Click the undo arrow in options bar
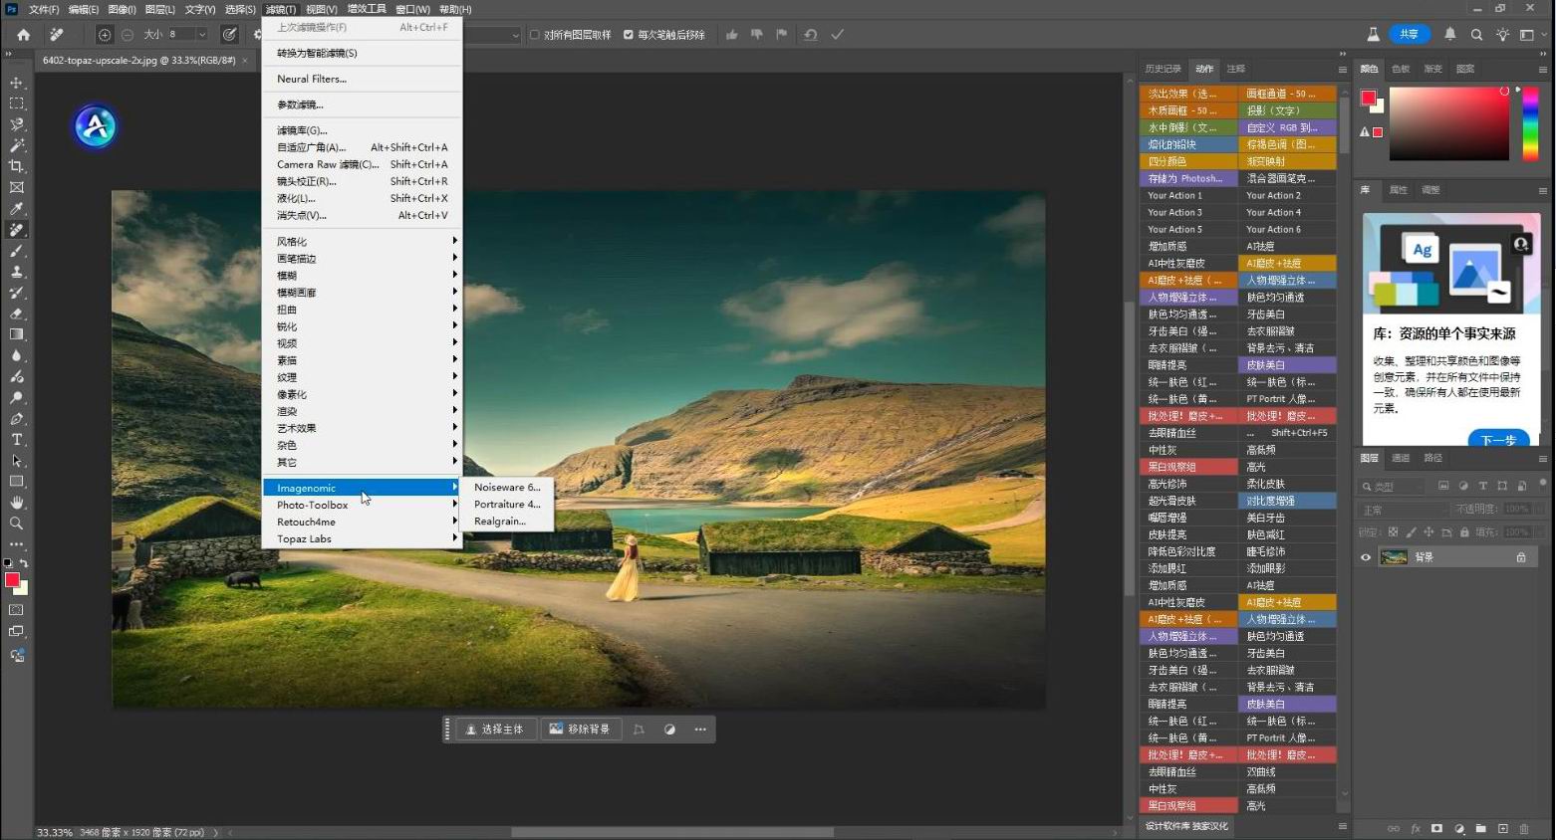 (x=811, y=35)
